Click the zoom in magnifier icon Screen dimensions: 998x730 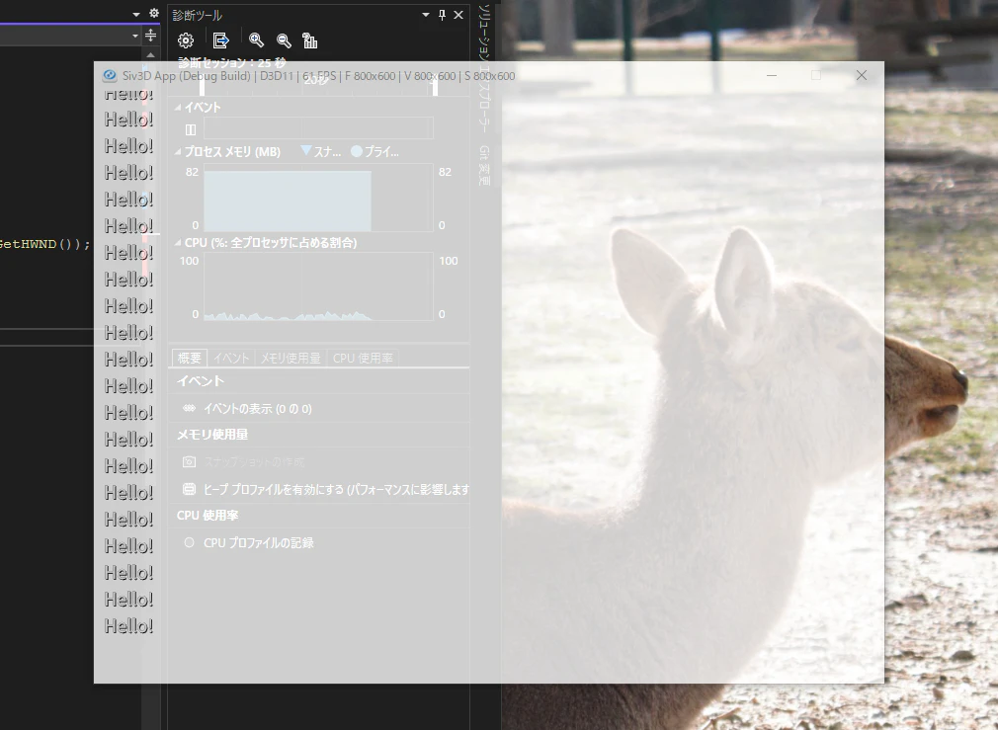256,41
